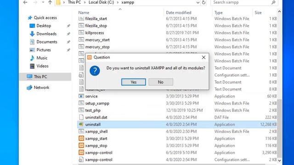Click the pin icon next to Documents
The image size is (294, 165).
68,42
